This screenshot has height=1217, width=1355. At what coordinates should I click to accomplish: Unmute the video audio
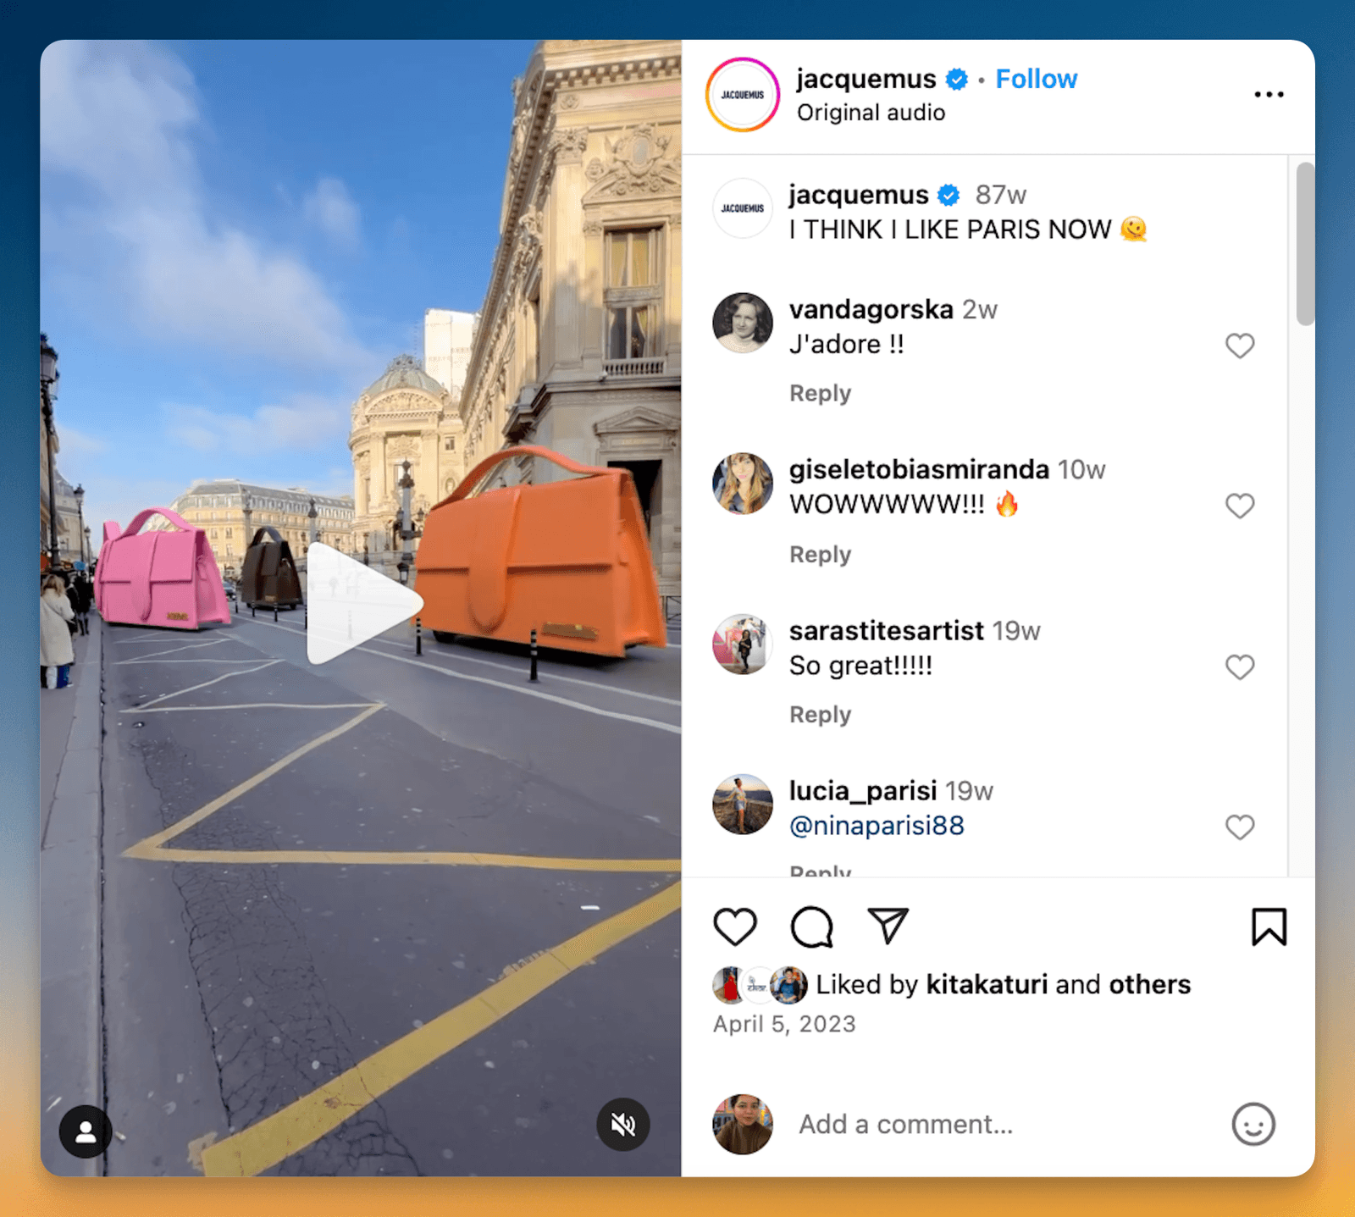coord(623,1125)
